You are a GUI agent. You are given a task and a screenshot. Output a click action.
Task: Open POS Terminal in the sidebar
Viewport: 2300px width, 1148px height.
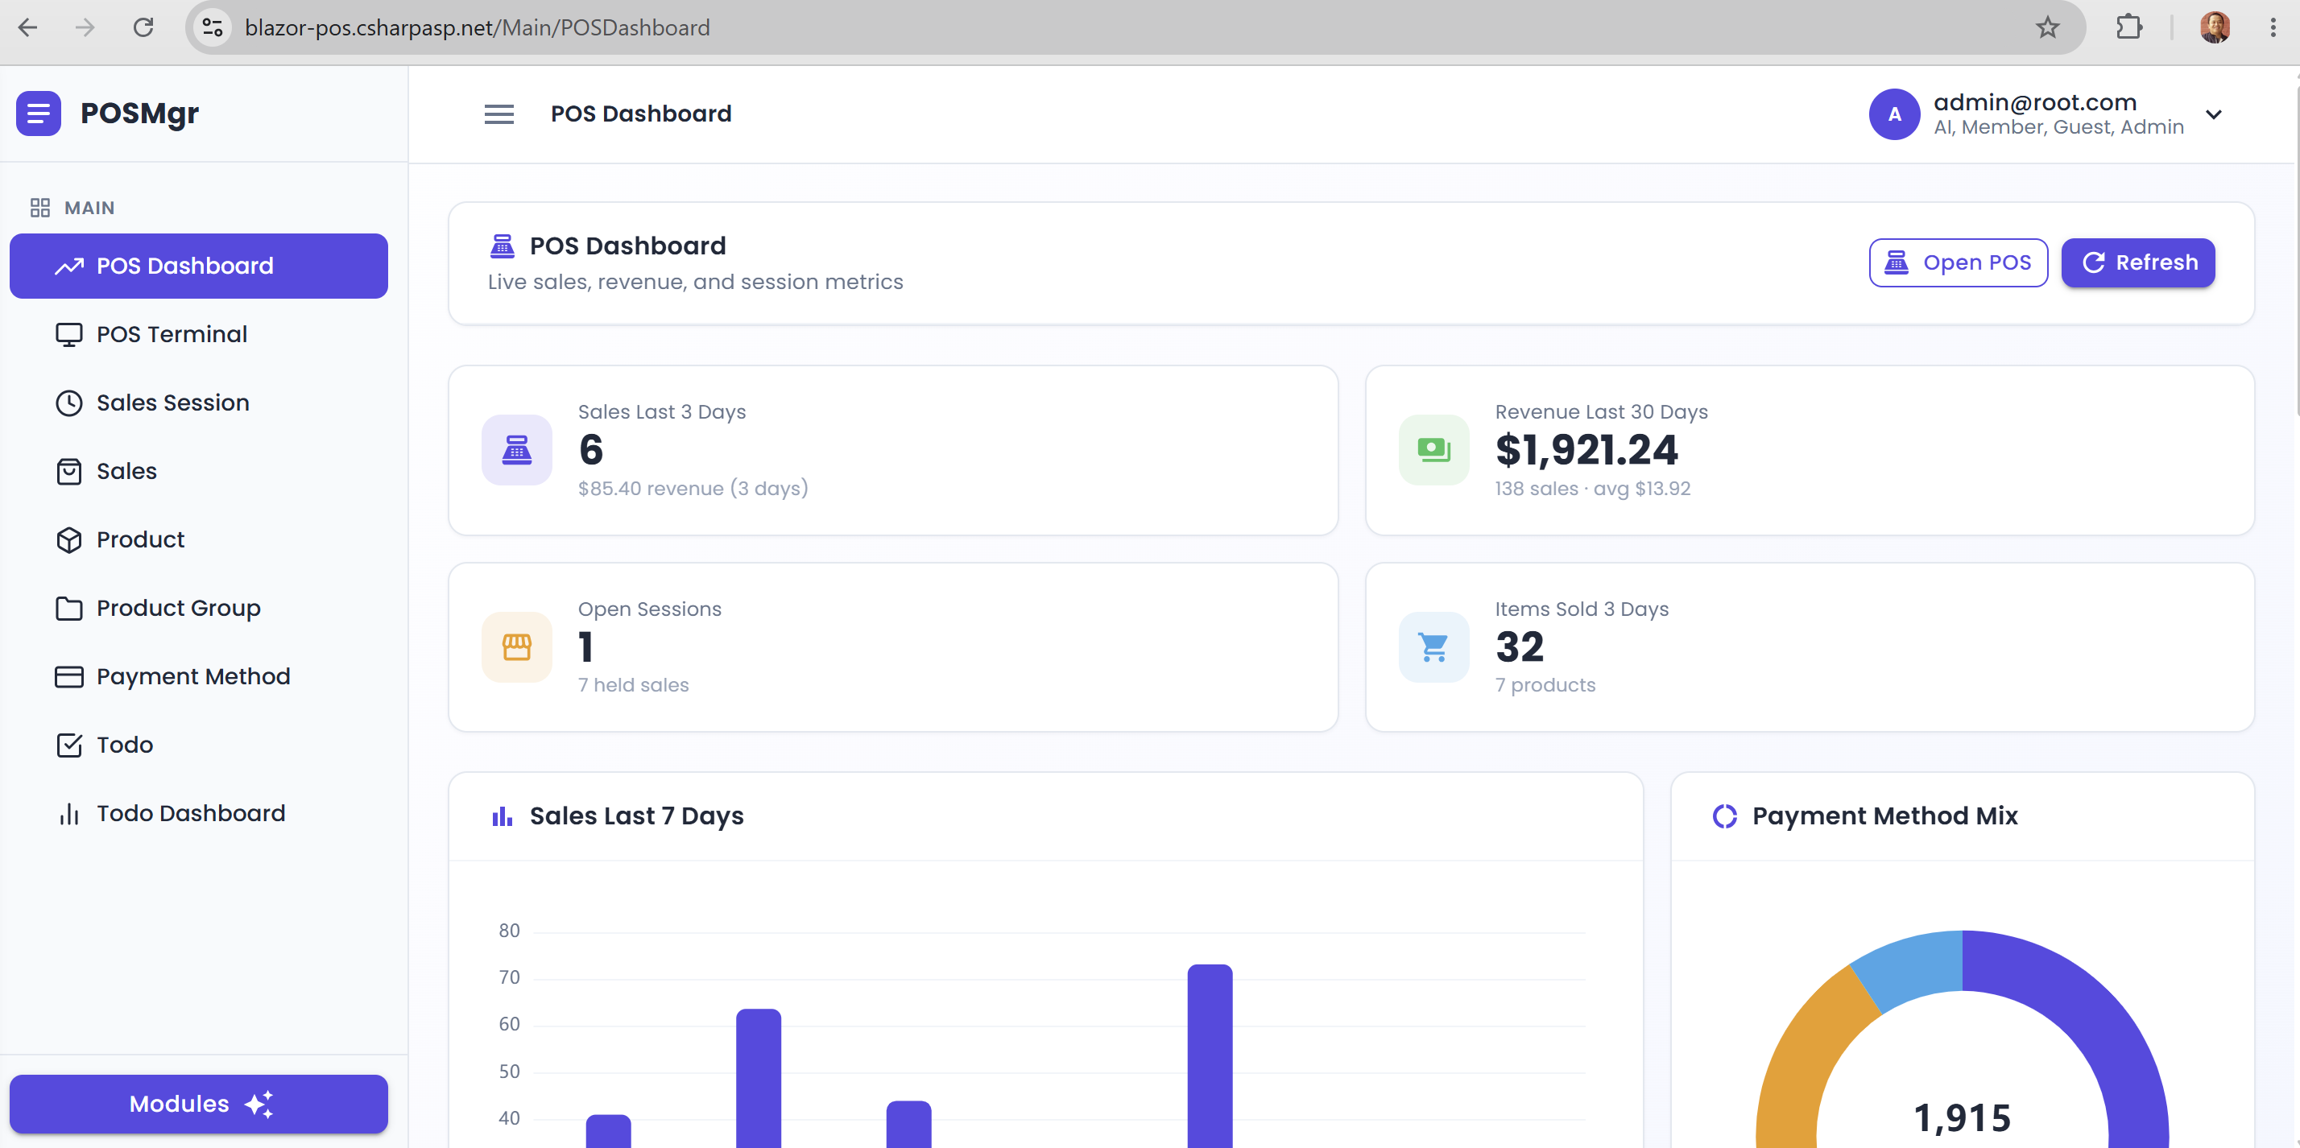coord(198,335)
